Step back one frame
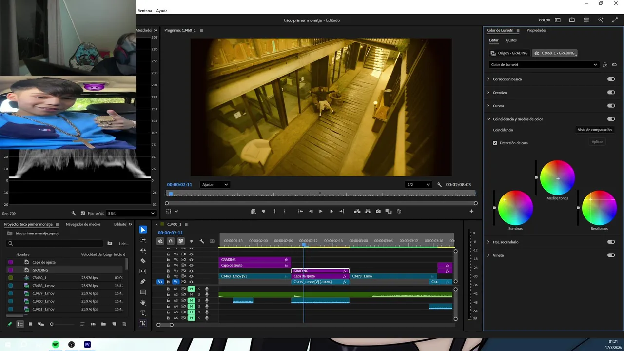624x351 pixels. coord(311,211)
